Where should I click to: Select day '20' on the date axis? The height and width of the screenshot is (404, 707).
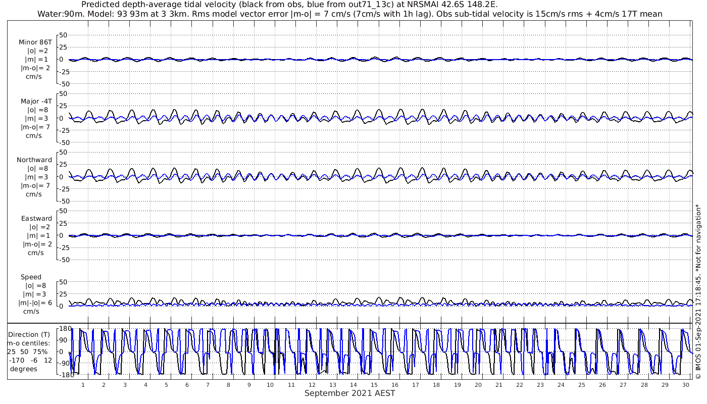[478, 385]
